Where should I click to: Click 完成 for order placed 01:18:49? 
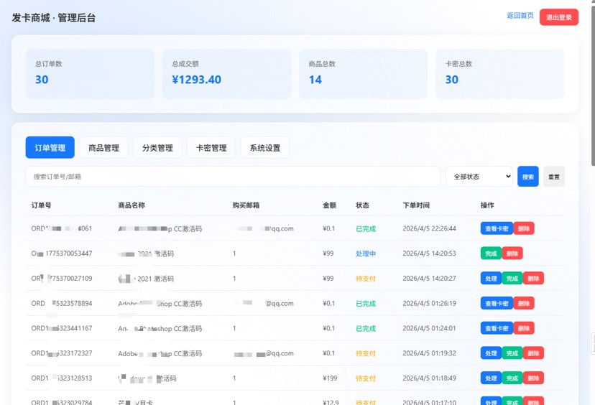point(512,378)
